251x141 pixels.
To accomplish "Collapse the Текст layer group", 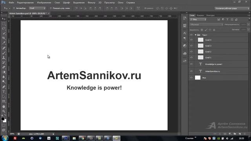I will (x=195, y=35).
